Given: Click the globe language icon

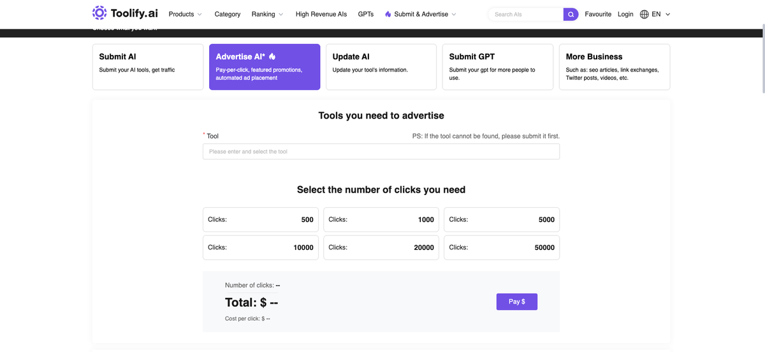Looking at the screenshot, I should [x=644, y=14].
